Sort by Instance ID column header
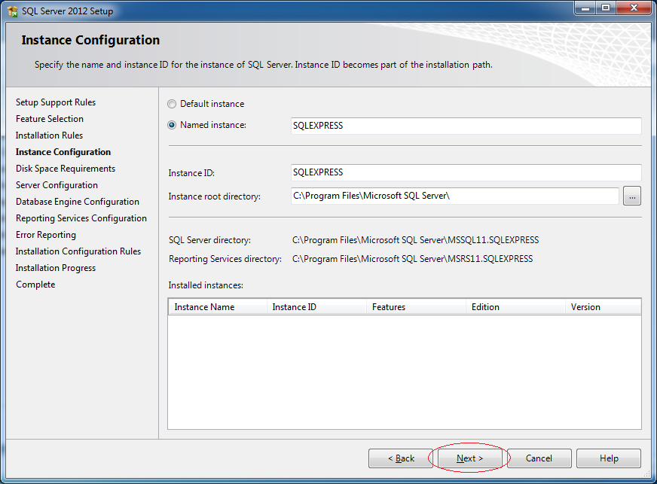 coord(316,307)
